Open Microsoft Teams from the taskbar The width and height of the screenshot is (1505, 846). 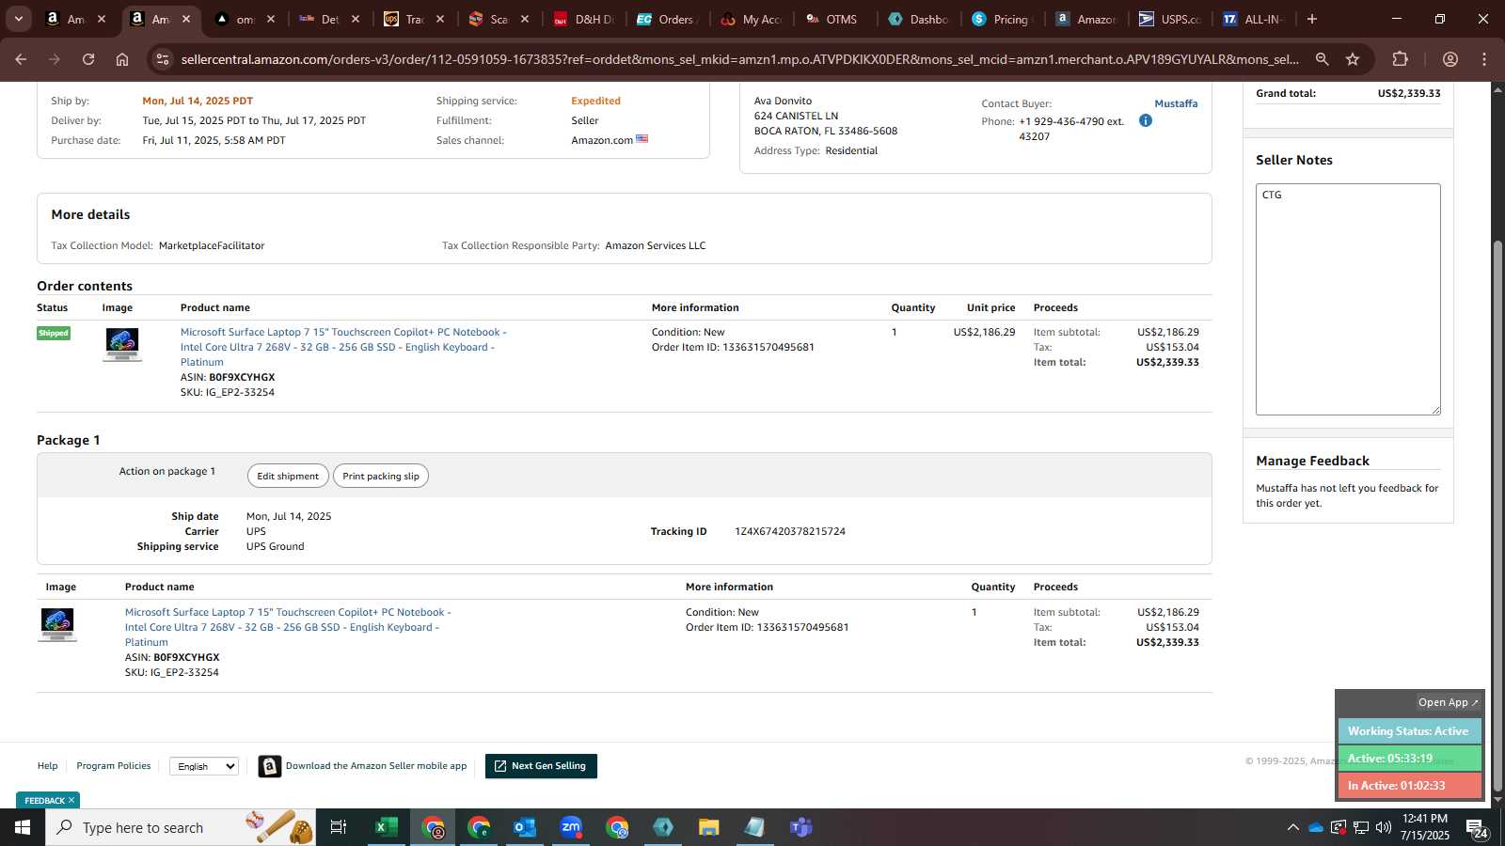pos(800,827)
